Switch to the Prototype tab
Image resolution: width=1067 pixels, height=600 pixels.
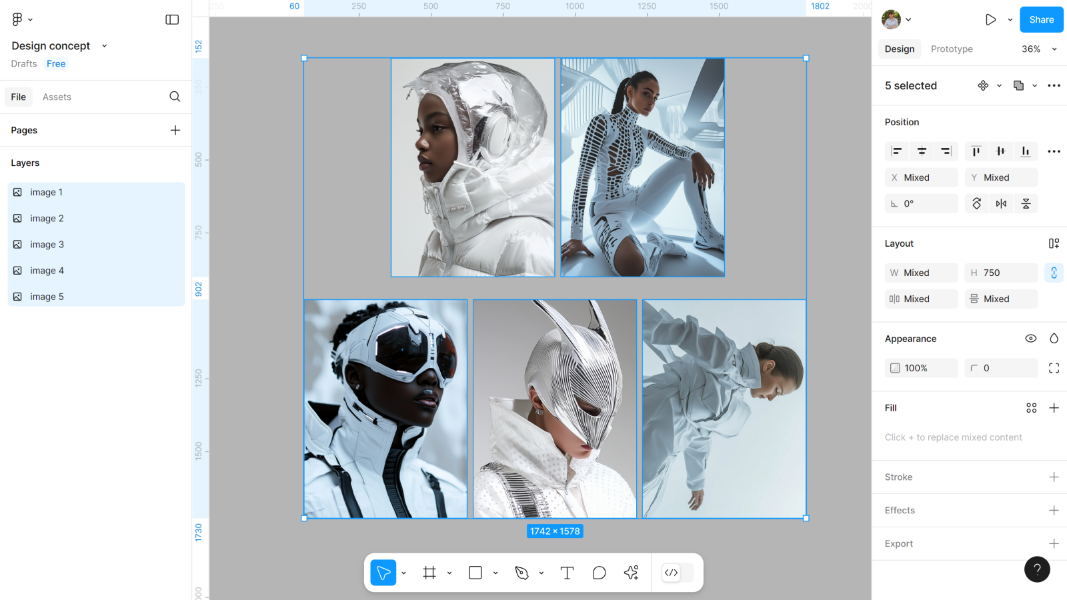pos(952,49)
